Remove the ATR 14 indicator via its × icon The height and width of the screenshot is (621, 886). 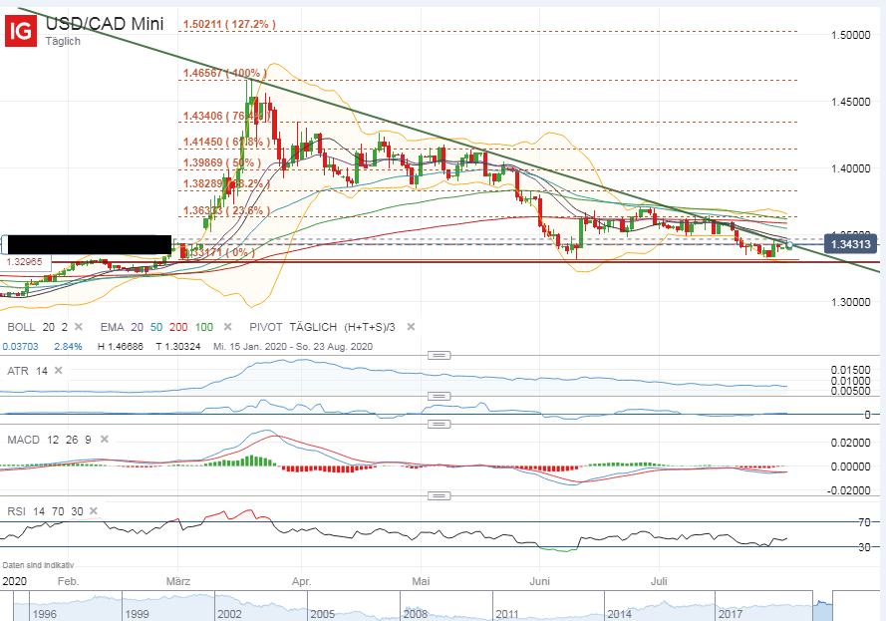(58, 370)
